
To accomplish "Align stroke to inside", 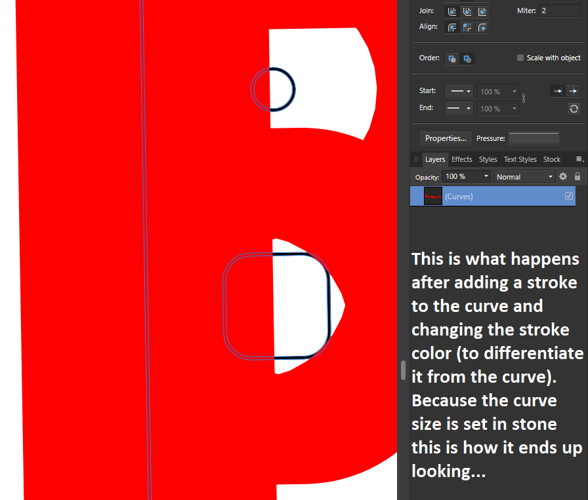I will tap(467, 28).
